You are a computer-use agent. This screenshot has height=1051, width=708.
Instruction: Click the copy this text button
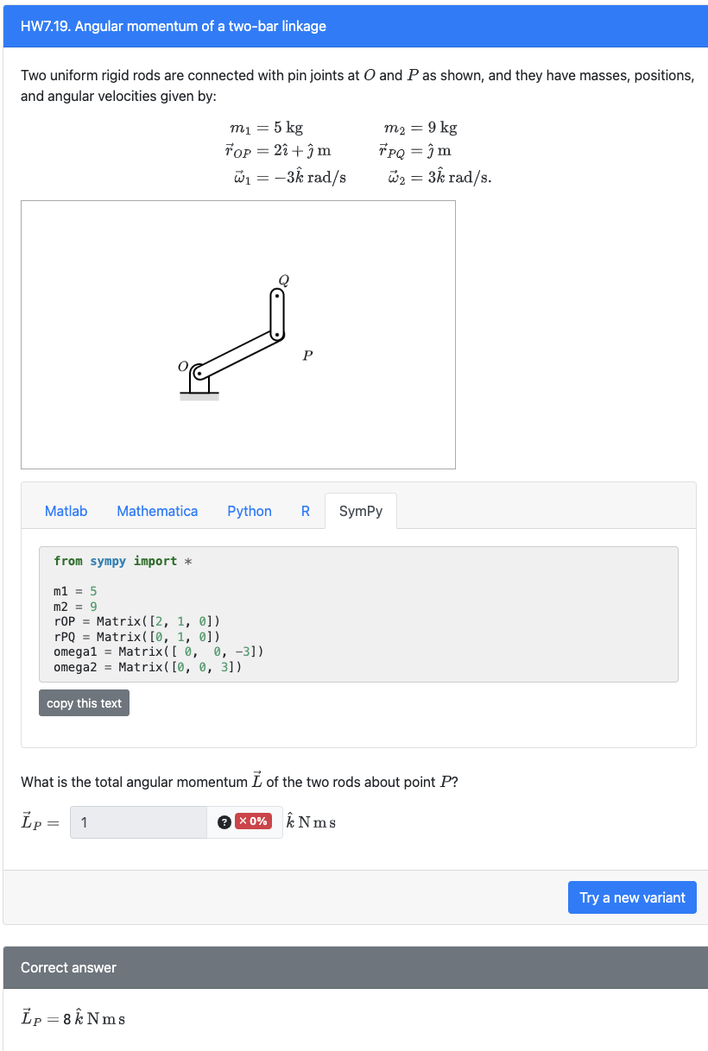point(83,702)
